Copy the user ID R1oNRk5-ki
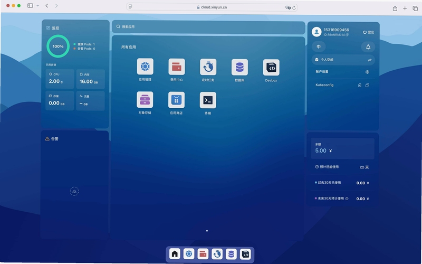The height and width of the screenshot is (264, 422). pos(347,35)
